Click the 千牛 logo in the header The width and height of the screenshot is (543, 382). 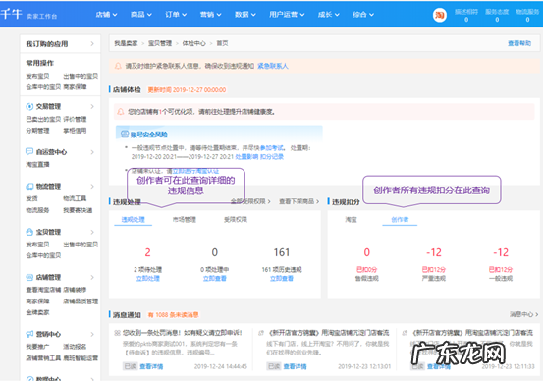(12, 14)
